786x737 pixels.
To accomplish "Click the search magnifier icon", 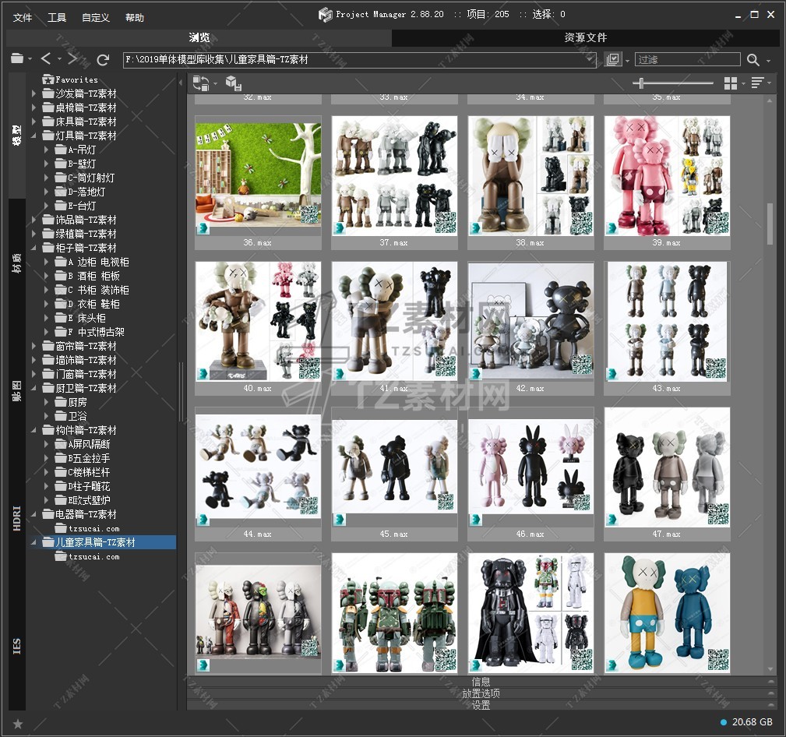I will 753,60.
